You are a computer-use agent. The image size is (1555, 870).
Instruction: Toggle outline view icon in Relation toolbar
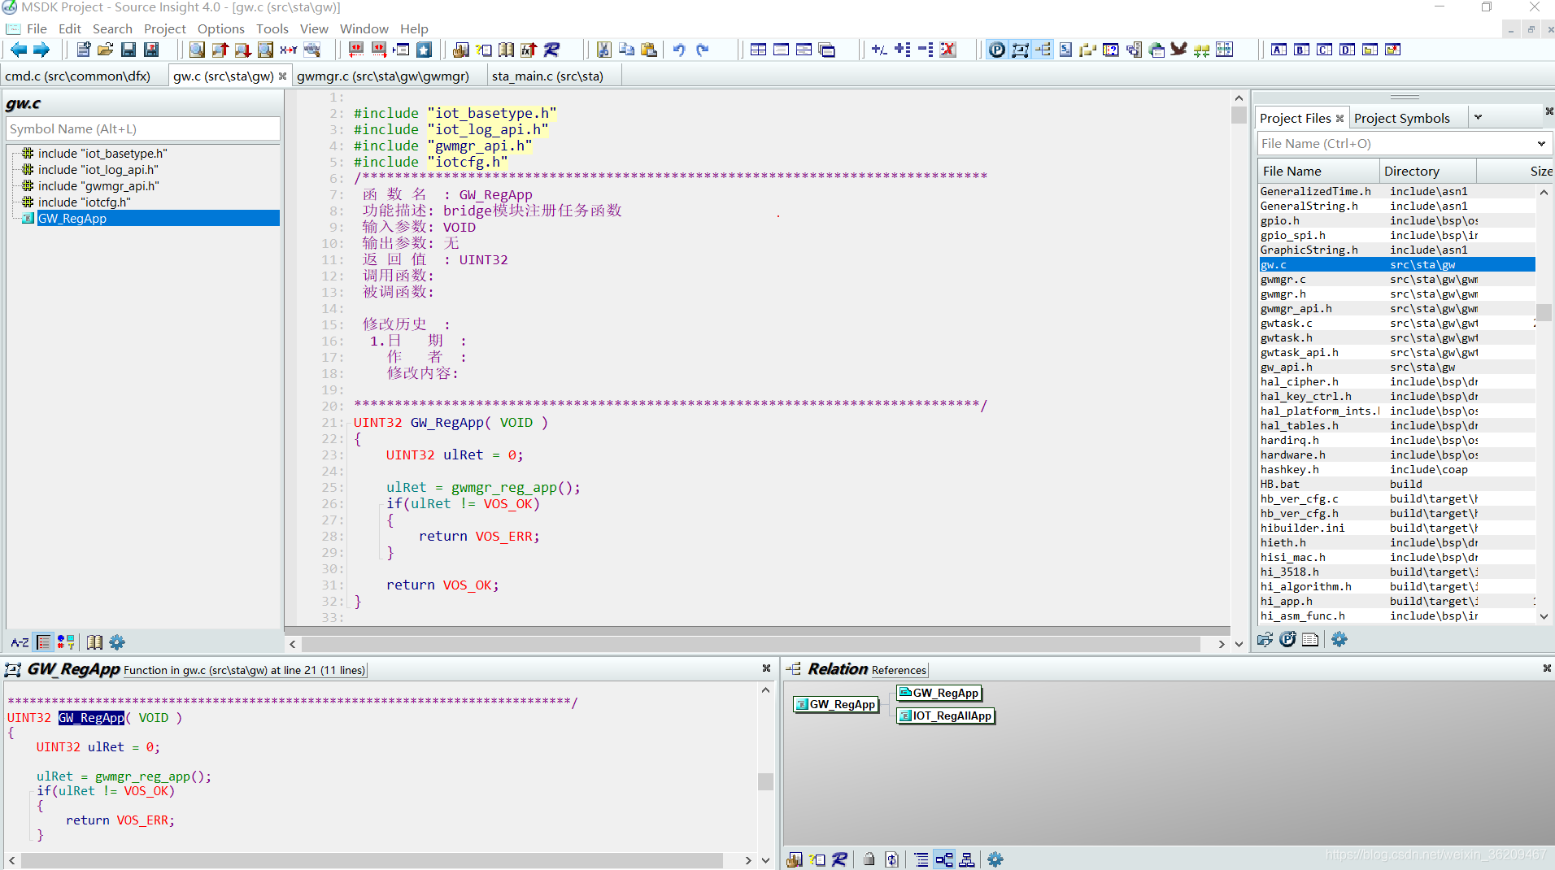(x=921, y=859)
